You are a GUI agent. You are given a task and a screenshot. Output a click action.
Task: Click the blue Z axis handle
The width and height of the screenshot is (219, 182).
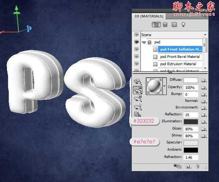point(29,28)
